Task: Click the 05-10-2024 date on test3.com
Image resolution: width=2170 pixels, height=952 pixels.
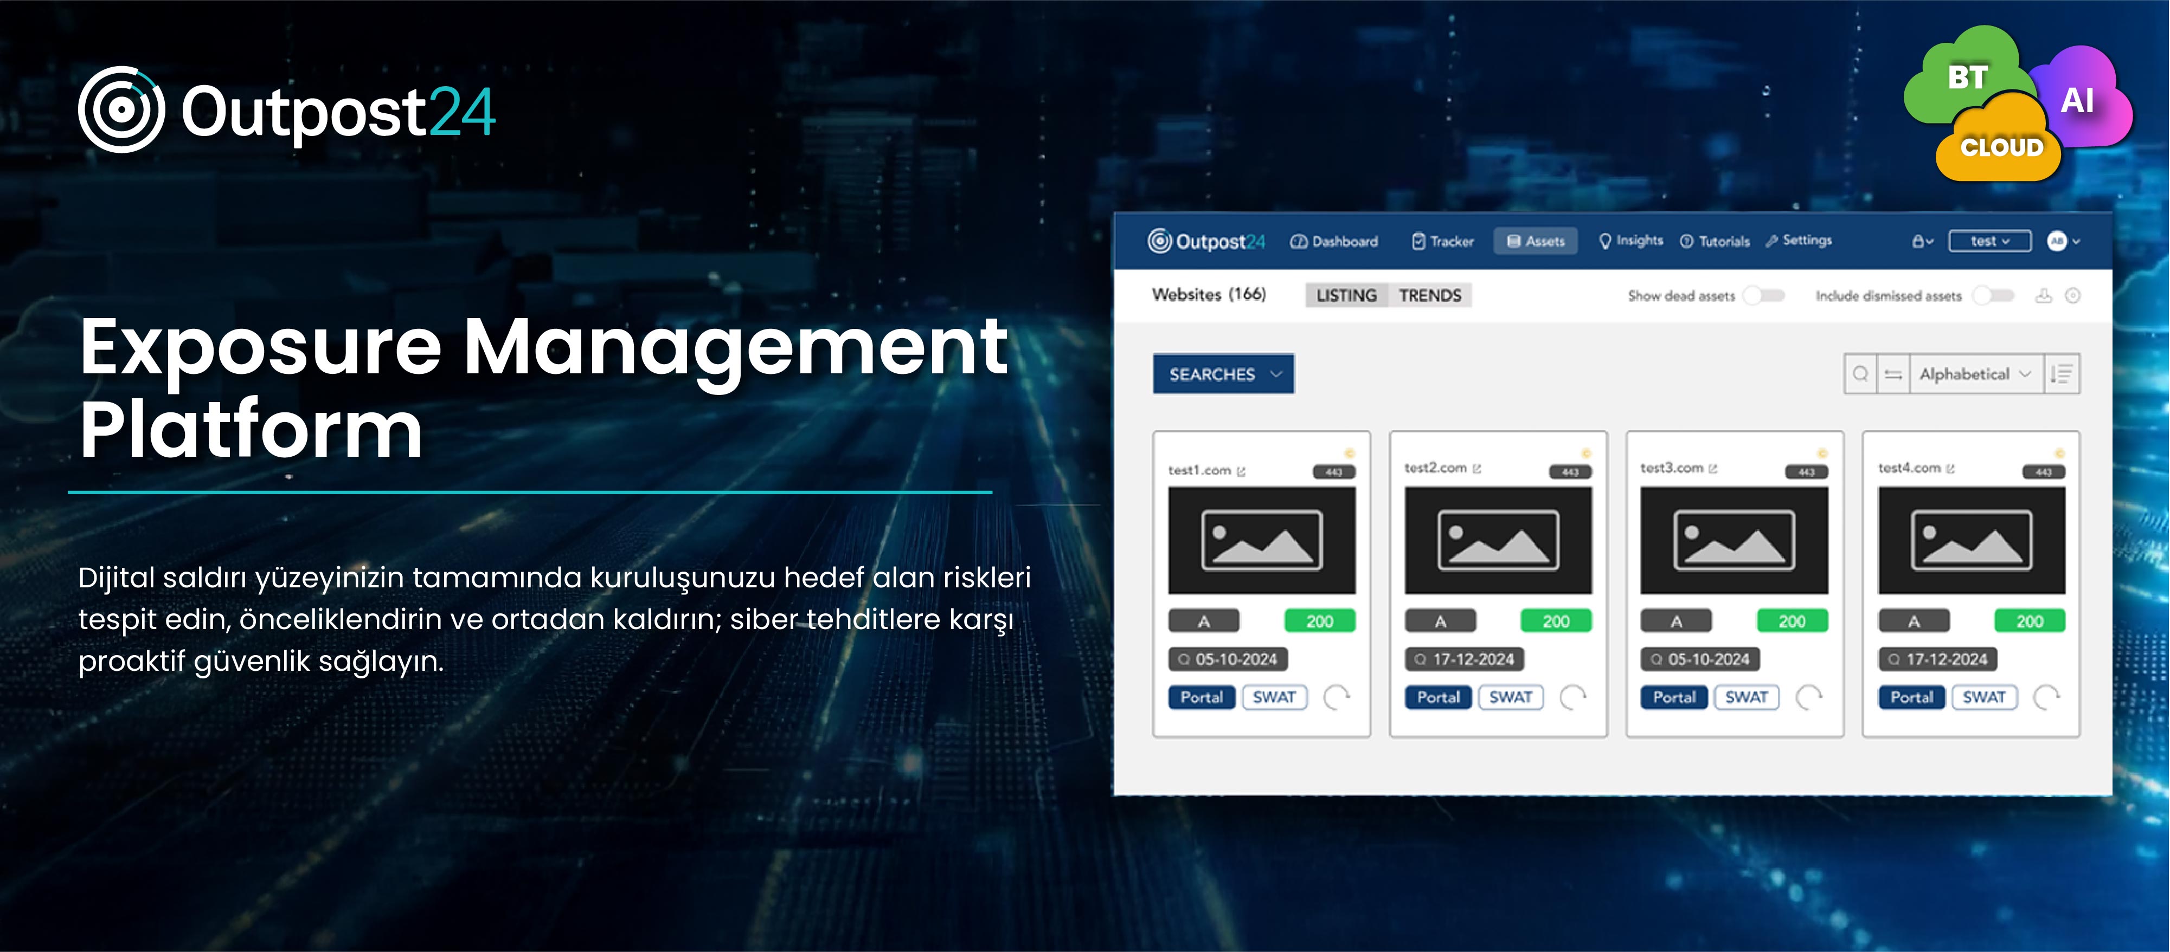Action: click(1701, 659)
